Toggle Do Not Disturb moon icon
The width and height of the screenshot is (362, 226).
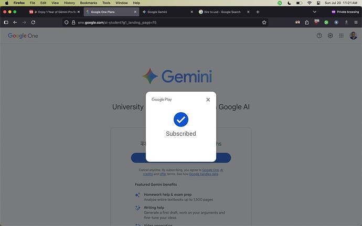pos(289,3)
